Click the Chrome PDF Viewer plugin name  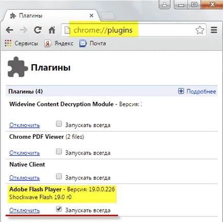(36, 137)
